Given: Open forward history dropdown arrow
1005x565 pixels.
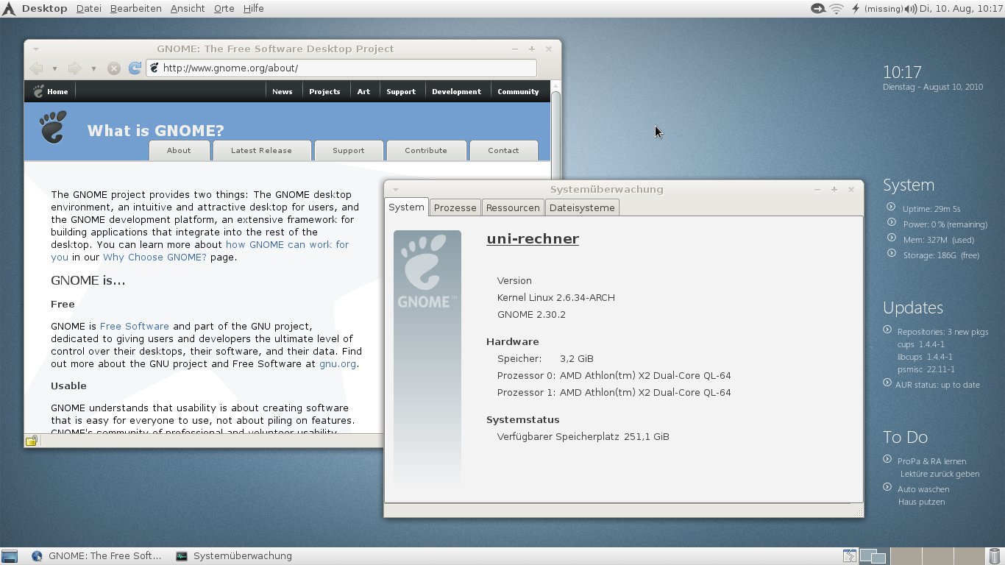Looking at the screenshot, I should (93, 68).
